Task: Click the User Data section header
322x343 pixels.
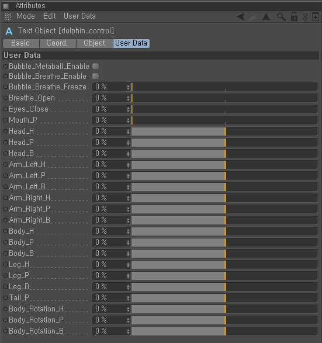Action: tap(161, 56)
